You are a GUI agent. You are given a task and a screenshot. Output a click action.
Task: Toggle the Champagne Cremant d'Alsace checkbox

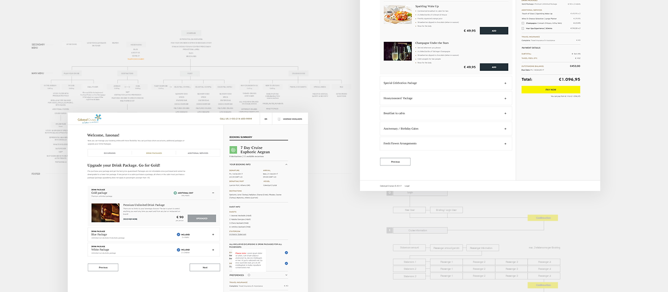pos(523,23)
